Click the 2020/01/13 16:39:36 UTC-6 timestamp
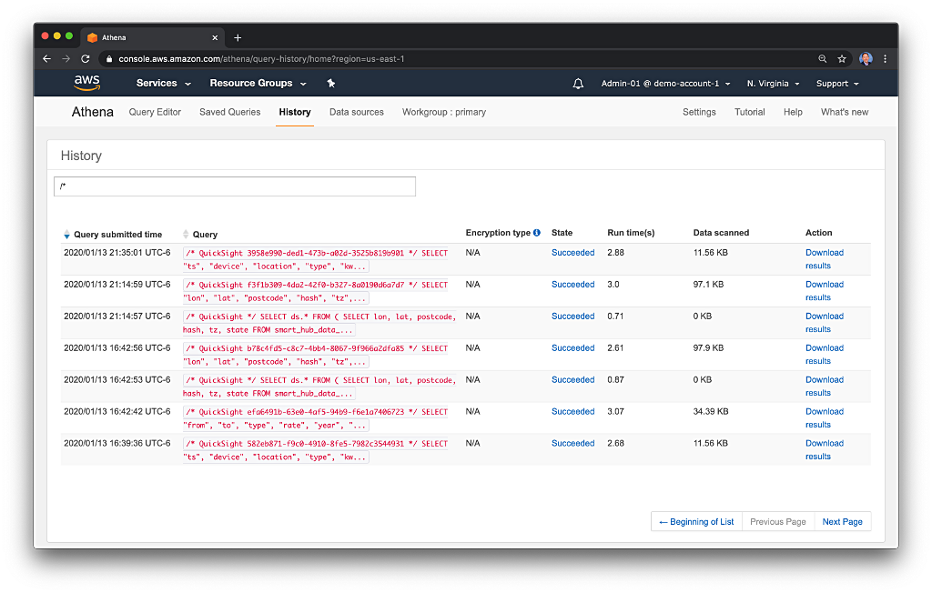This screenshot has height=593, width=932. point(117,443)
